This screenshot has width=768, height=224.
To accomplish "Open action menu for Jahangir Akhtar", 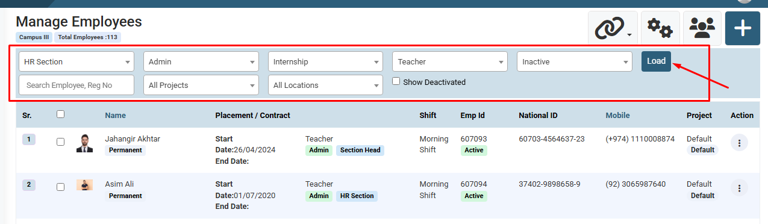I will point(739,143).
